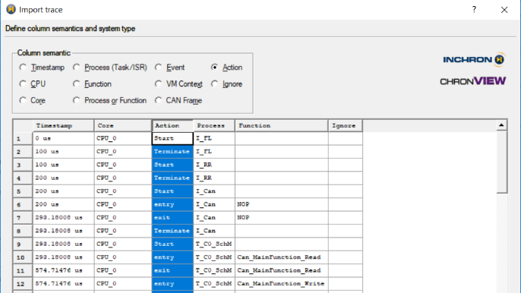Select row header 12
The image size is (521, 293).
[23, 284]
